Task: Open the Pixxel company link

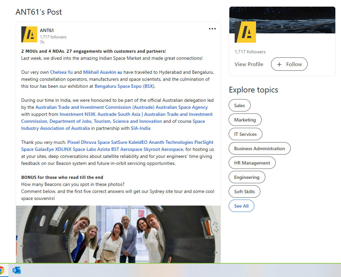Action: click(74, 143)
